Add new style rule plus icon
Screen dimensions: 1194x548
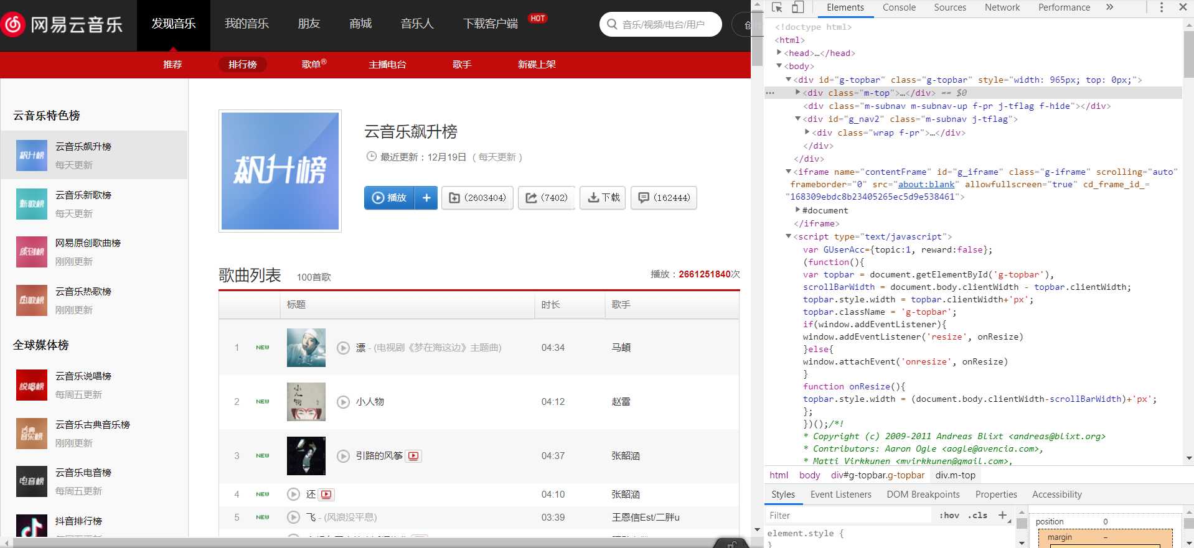pyautogui.click(x=1002, y=515)
